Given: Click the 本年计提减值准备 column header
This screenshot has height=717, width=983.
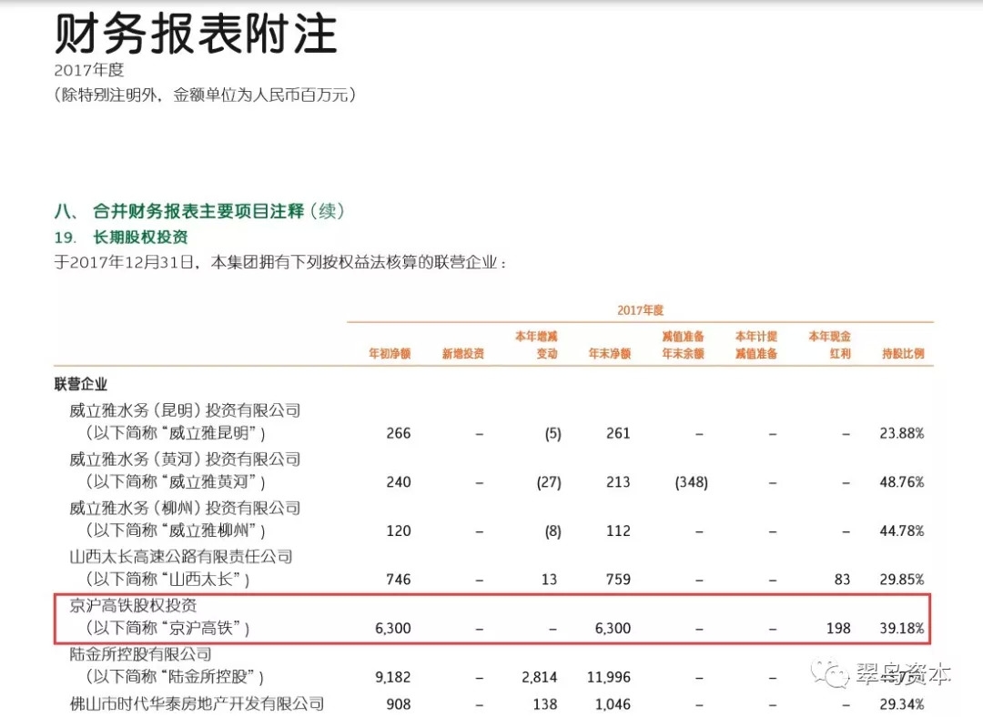Looking at the screenshot, I should pyautogui.click(x=756, y=345).
